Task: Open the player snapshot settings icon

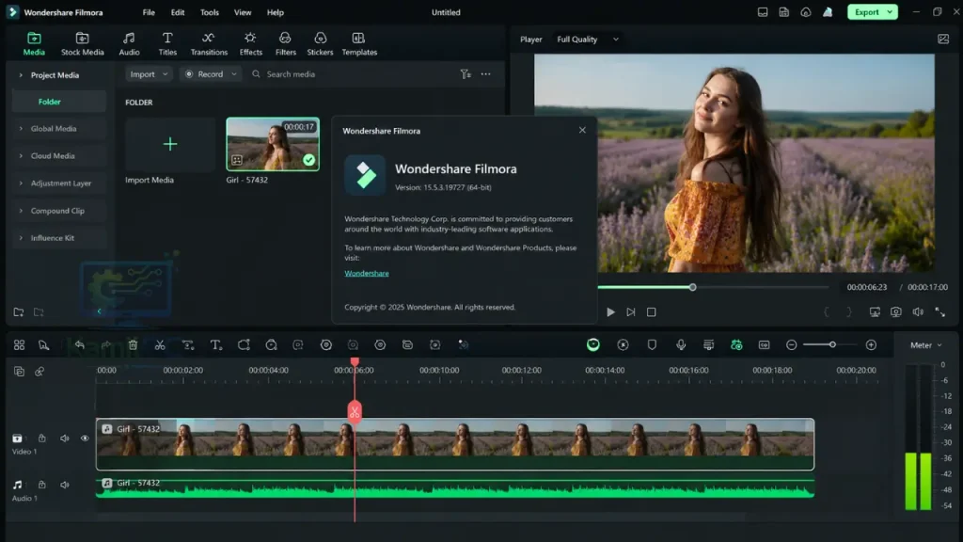Action: pyautogui.click(x=943, y=40)
